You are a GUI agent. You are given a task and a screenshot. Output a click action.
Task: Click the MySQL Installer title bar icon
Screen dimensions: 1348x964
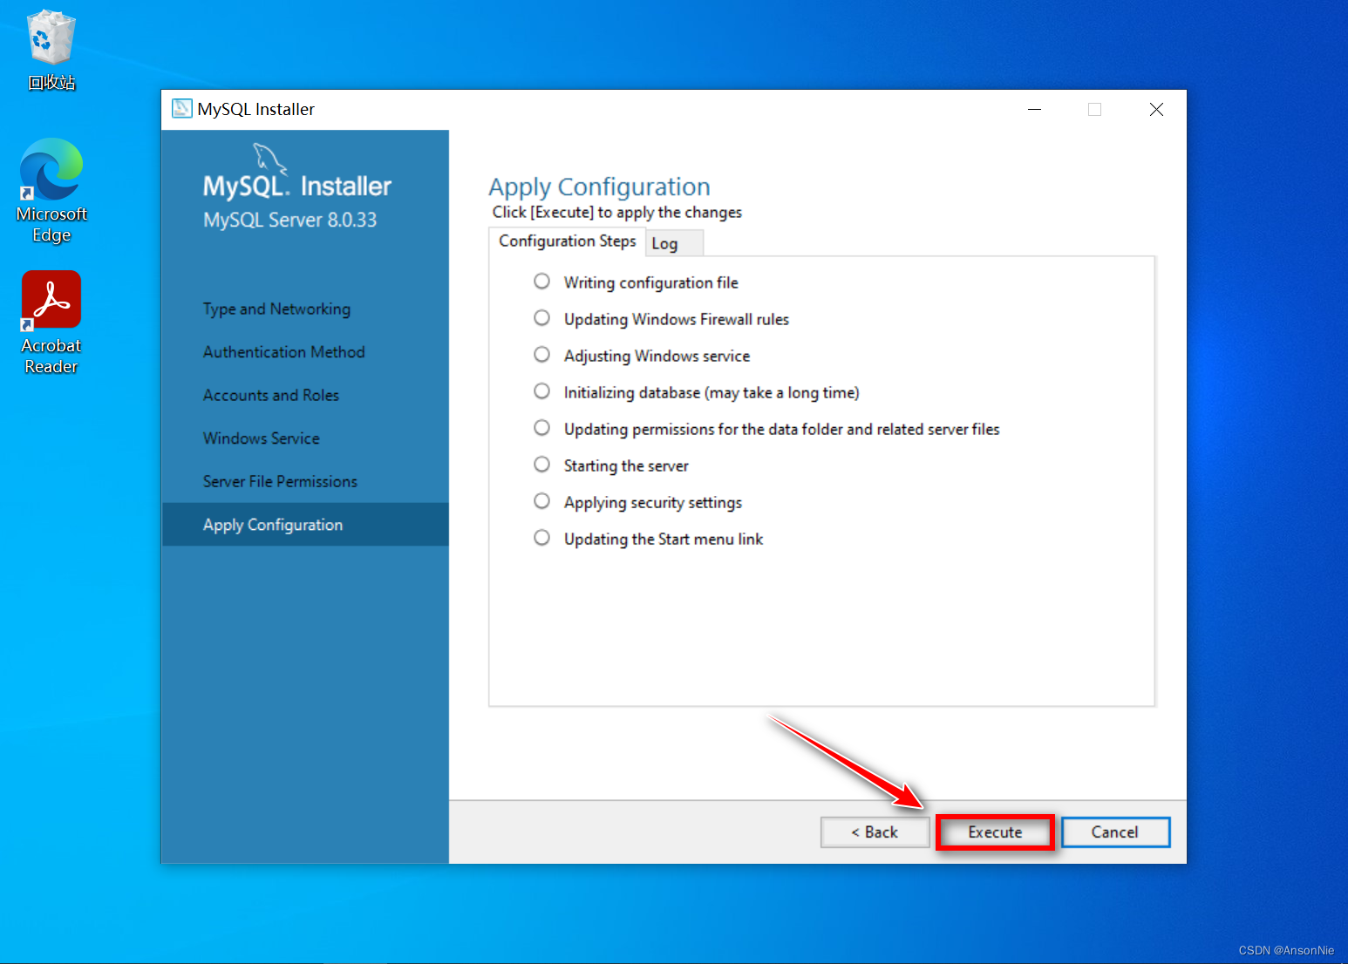pyautogui.click(x=181, y=109)
